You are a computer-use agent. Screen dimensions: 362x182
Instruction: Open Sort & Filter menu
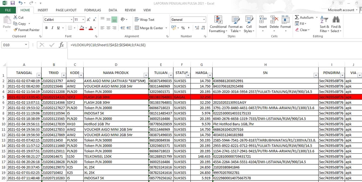point(324,24)
